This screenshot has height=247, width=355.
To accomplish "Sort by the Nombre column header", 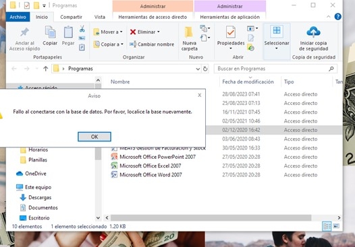I will 120,81.
